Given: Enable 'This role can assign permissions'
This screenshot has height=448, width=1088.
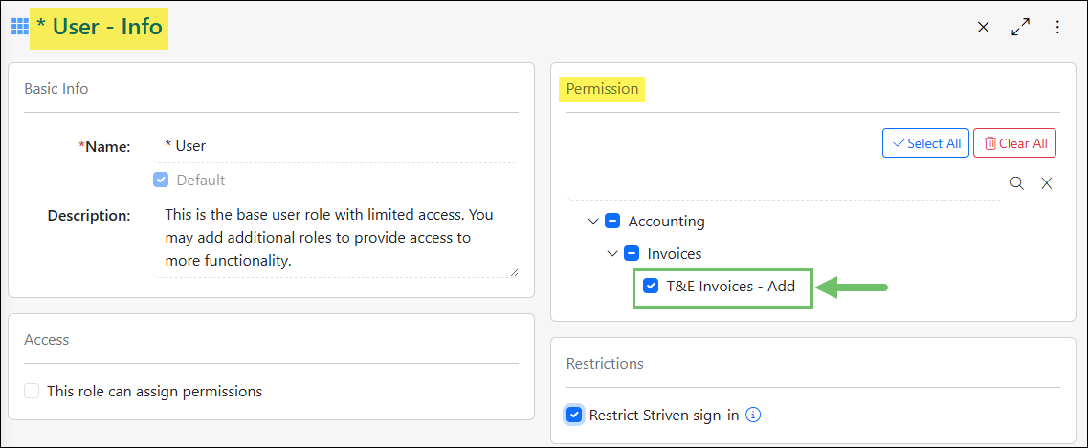Looking at the screenshot, I should coord(32,392).
